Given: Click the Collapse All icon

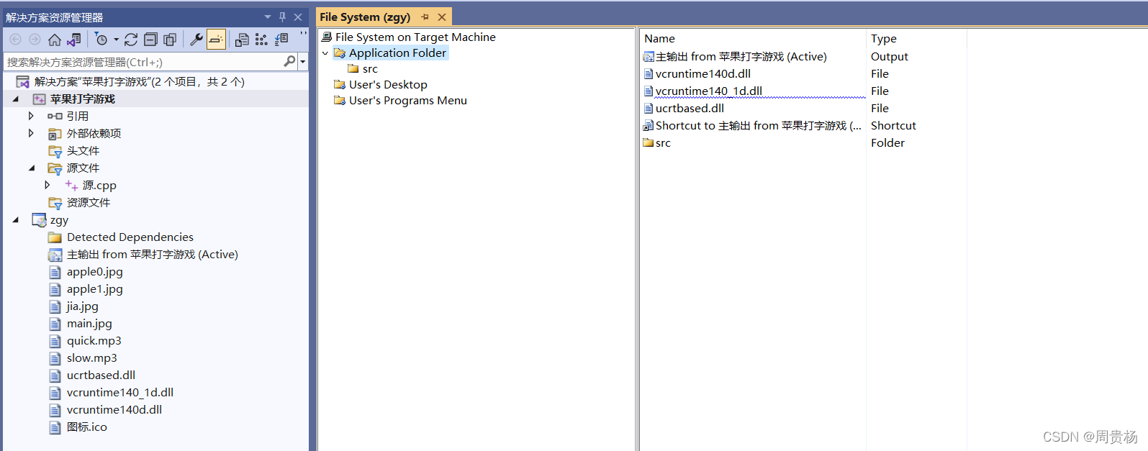Looking at the screenshot, I should 150,40.
